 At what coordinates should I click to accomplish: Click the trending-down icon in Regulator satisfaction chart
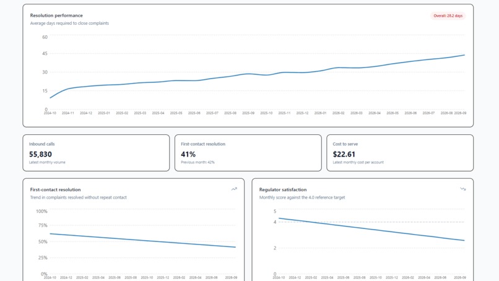(x=463, y=189)
